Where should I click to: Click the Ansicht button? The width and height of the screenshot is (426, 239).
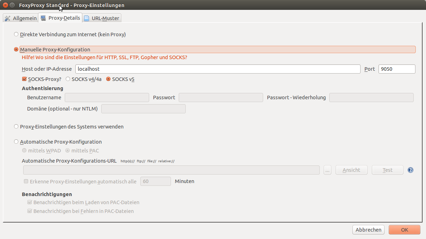(x=351, y=170)
